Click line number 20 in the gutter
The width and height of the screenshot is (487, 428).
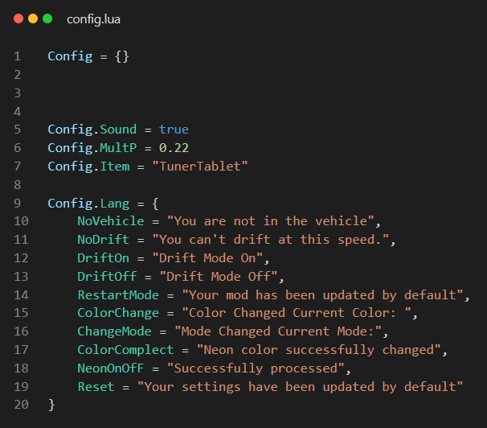pyautogui.click(x=20, y=405)
